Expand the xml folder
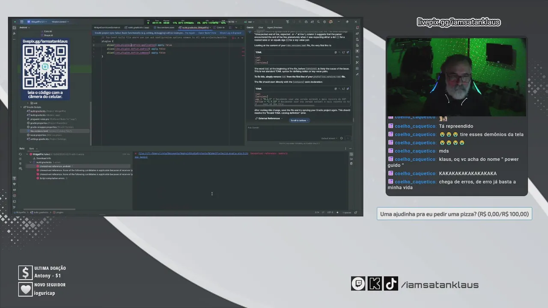The image size is (548, 308). pos(28,103)
